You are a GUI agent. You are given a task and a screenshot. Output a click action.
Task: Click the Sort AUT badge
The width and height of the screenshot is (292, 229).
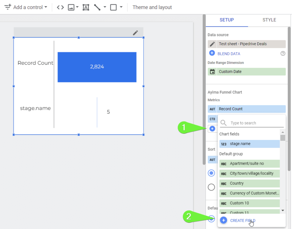pos(212,160)
